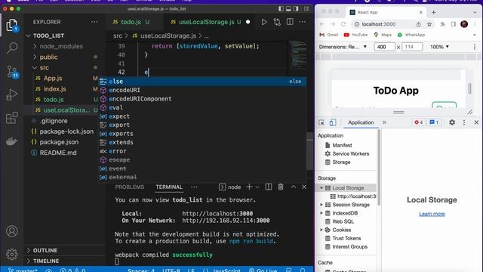The height and width of the screenshot is (272, 483).
Task: Open editor More Actions ellipsis
Action: coord(302,22)
